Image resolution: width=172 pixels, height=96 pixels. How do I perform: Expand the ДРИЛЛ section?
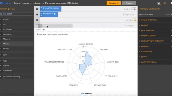point(155,57)
